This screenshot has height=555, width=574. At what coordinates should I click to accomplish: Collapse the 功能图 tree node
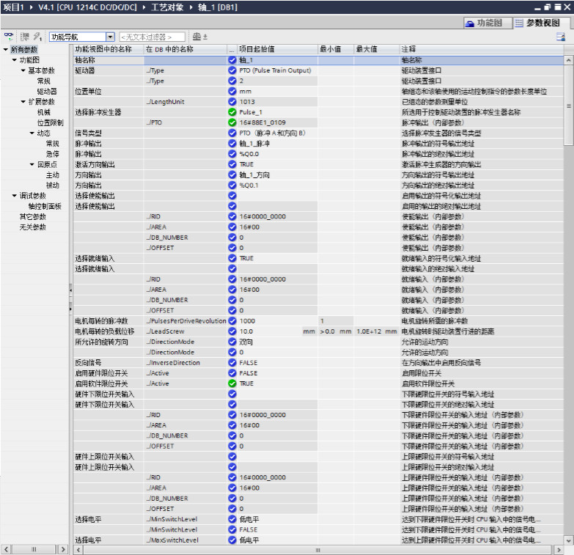pyautogui.click(x=14, y=59)
